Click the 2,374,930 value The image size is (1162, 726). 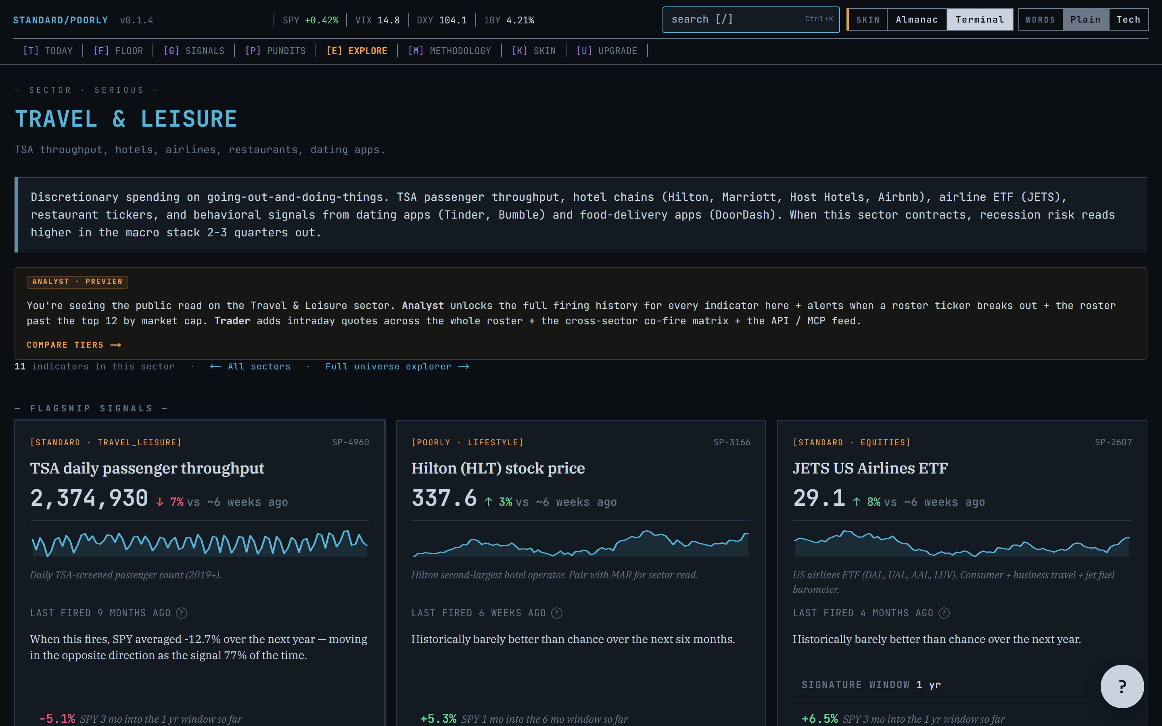[89, 499]
